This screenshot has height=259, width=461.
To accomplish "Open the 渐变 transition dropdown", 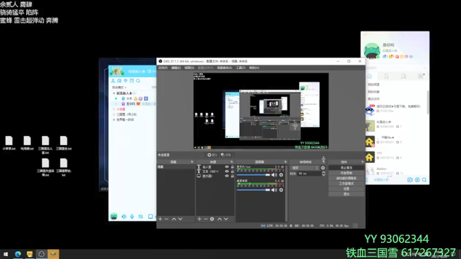I will (305, 168).
